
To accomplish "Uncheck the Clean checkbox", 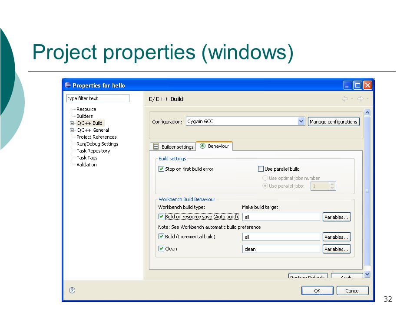I will point(161,249).
